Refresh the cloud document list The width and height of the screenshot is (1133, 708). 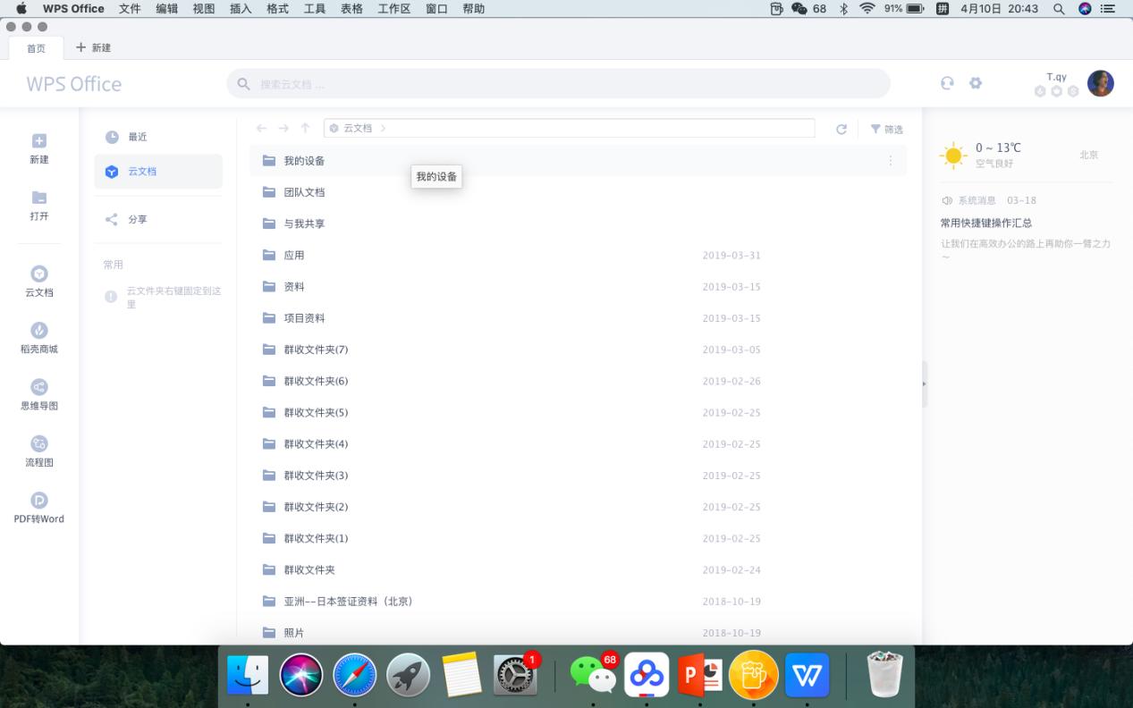tap(841, 128)
